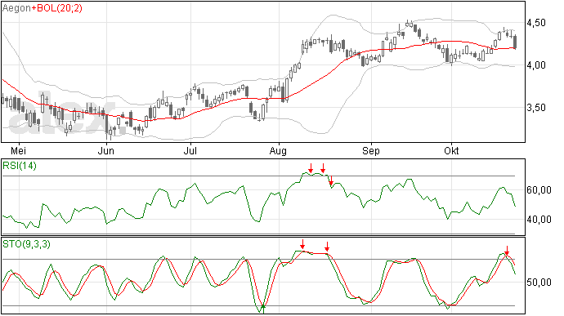
Task: Select the Okt month label on axis
Action: (x=451, y=150)
